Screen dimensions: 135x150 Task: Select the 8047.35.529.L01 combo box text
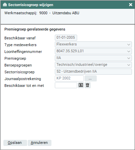(x=70, y=51)
